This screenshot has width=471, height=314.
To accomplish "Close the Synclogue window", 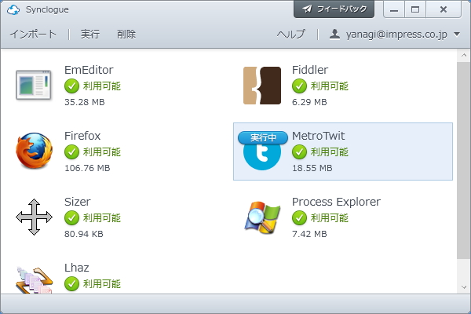I will pyautogui.click(x=444, y=9).
